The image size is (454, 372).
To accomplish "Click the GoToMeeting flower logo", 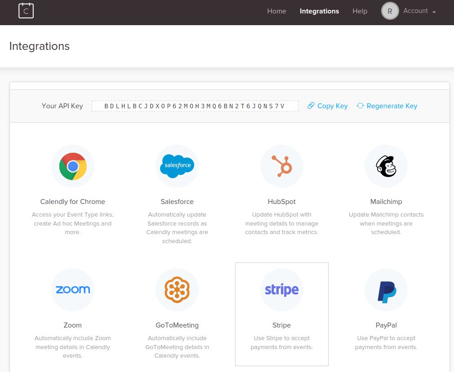I will 177,289.
